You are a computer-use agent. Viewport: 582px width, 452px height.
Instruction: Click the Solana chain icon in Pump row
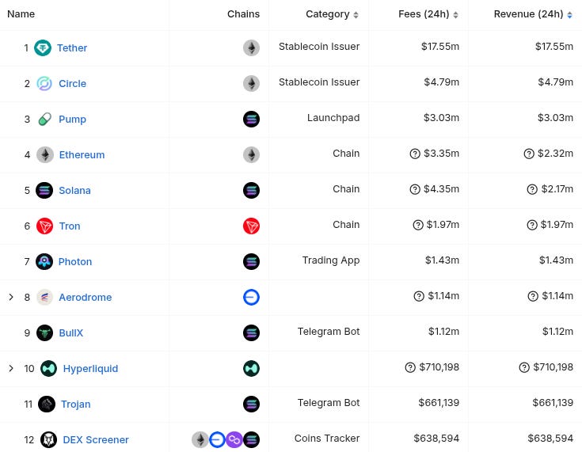tap(251, 119)
